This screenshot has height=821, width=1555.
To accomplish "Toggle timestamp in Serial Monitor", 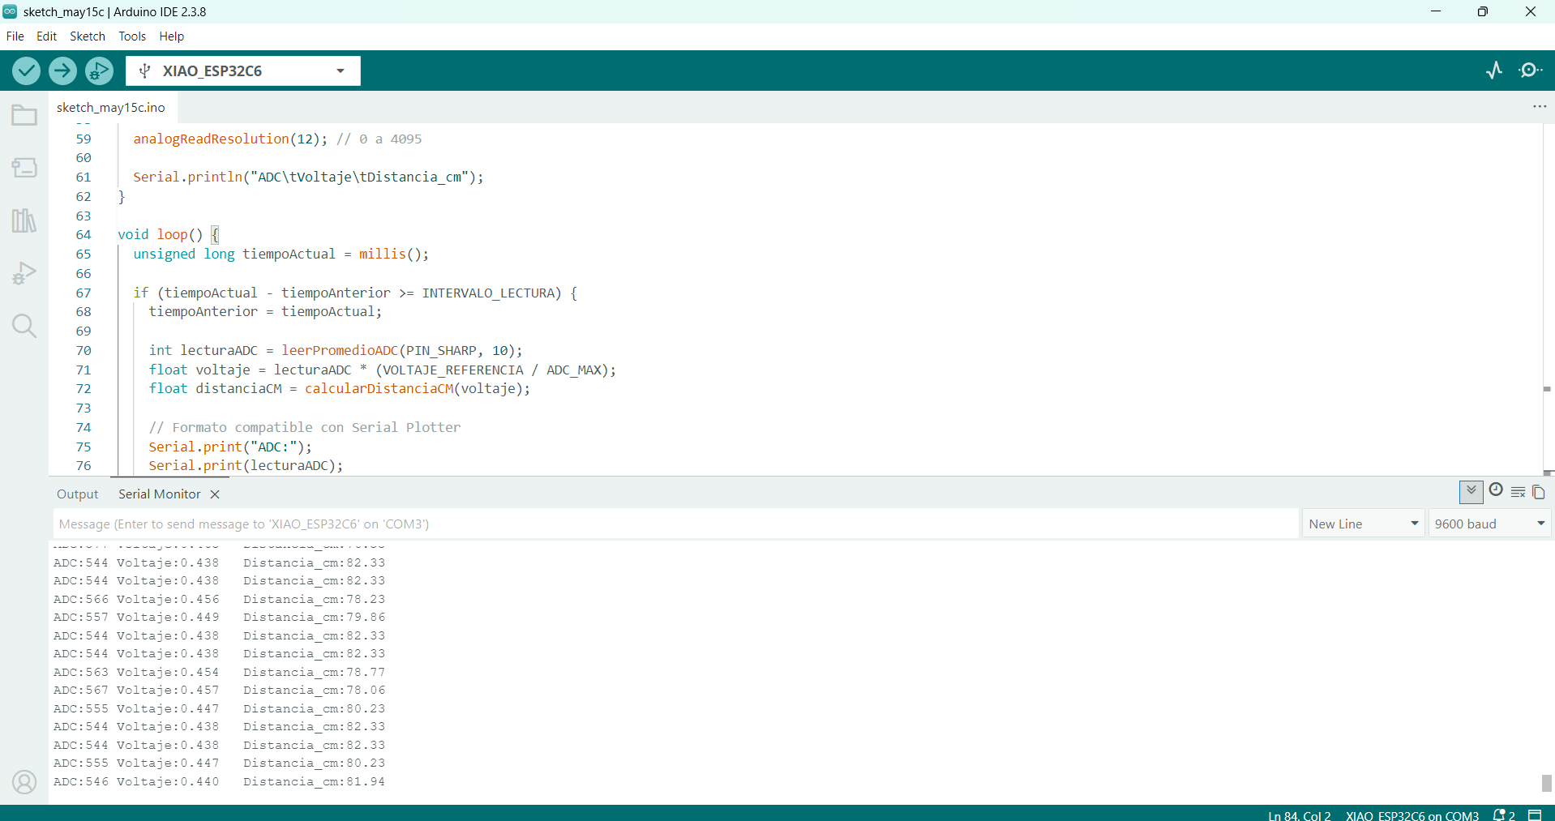I will tap(1496, 490).
